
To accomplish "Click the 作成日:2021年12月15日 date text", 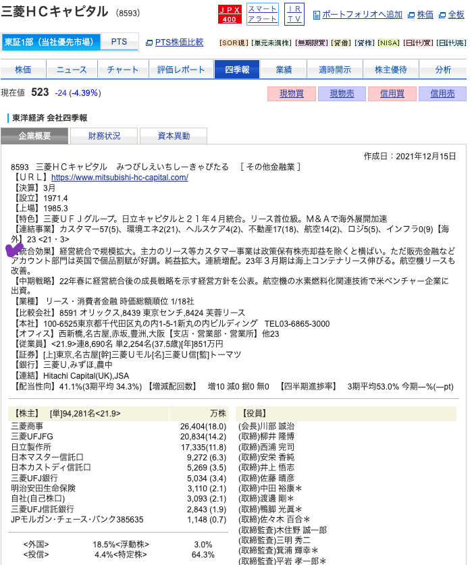I will (410, 156).
